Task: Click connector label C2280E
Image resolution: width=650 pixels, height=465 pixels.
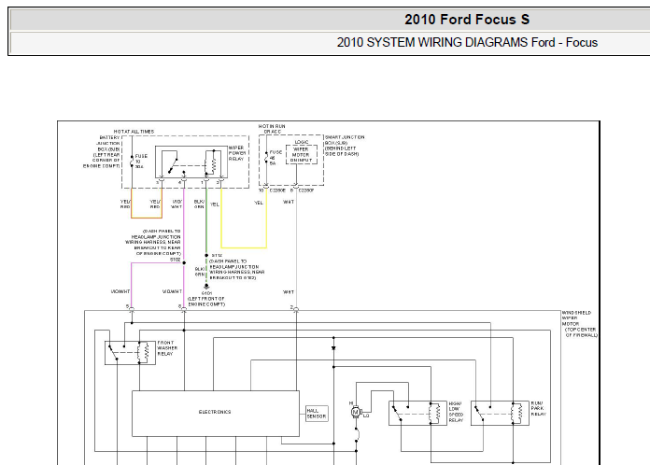Action: pos(277,190)
